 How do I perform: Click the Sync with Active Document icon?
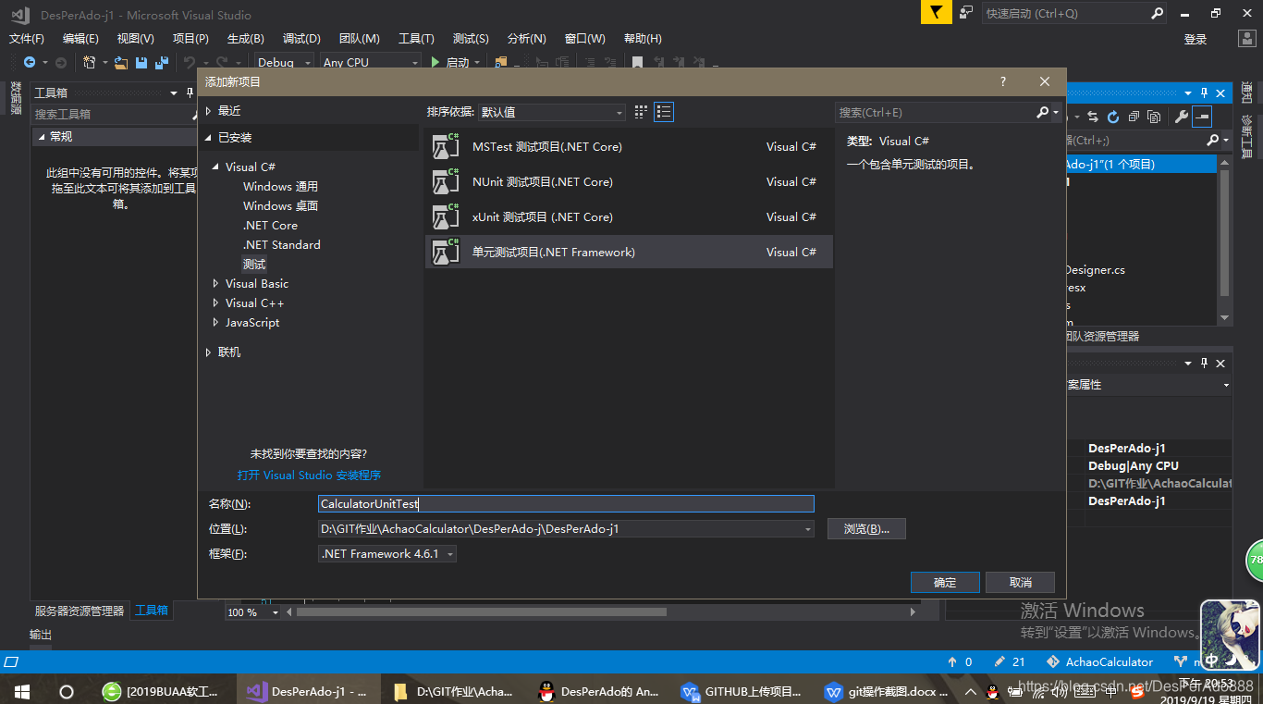pos(1093,117)
